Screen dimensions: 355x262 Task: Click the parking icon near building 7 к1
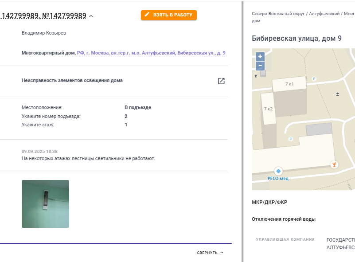pyautogui.click(x=314, y=79)
